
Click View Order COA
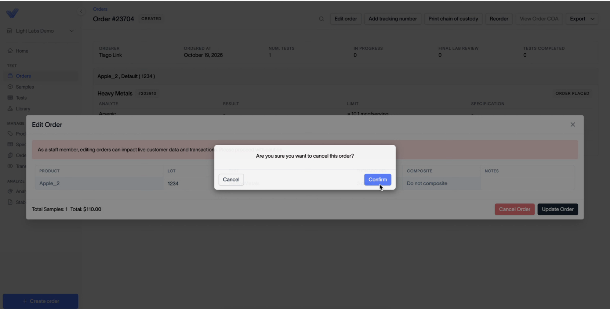coord(539,19)
